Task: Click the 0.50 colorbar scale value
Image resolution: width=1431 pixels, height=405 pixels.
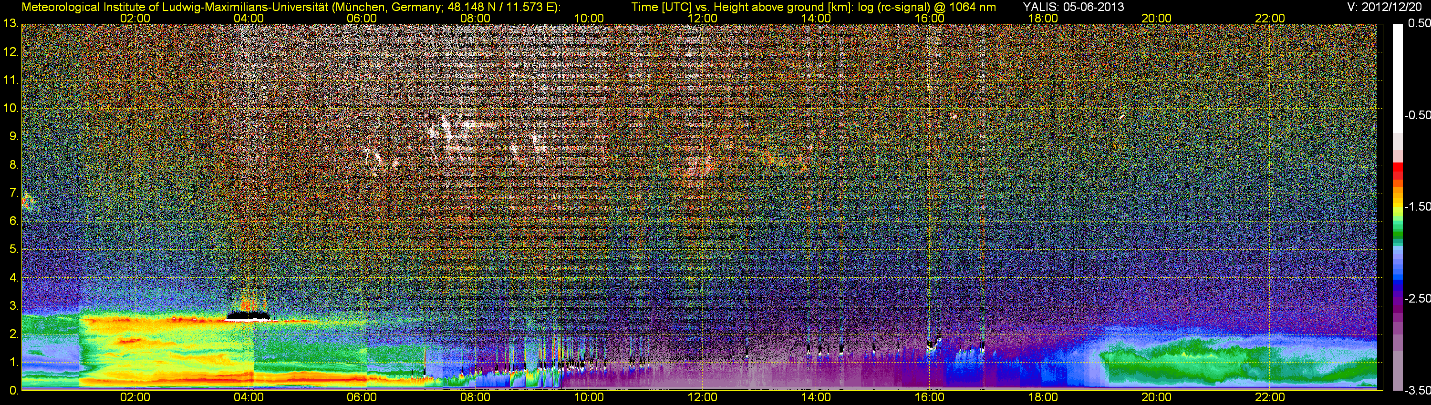Action: click(x=1419, y=23)
